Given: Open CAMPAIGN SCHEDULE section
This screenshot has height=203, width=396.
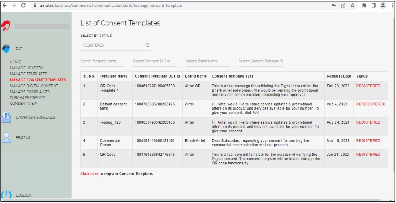Looking at the screenshot, I should pyautogui.click(x=36, y=117).
